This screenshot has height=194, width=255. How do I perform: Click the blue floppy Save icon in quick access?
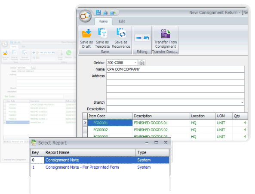(98, 12)
